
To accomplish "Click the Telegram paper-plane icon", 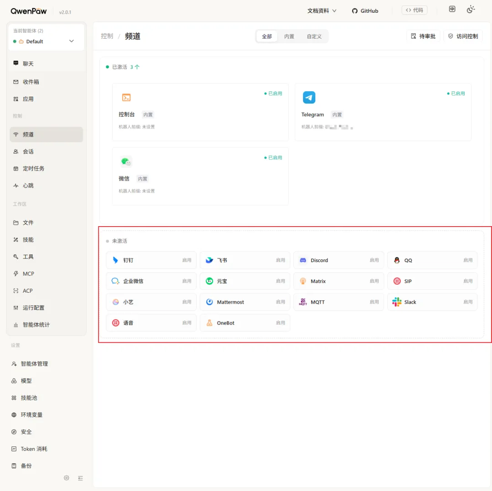I will click(x=309, y=97).
